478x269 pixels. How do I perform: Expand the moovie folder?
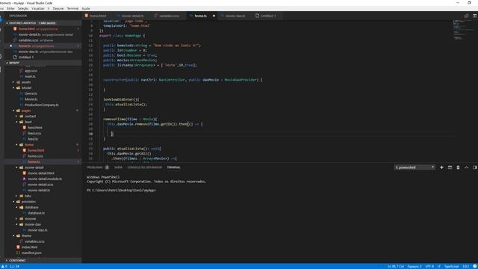pyautogui.click(x=16, y=219)
